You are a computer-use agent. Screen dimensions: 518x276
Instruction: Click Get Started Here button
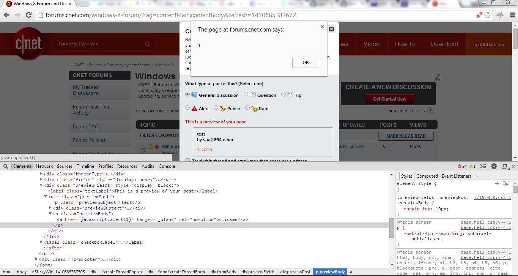(390, 99)
